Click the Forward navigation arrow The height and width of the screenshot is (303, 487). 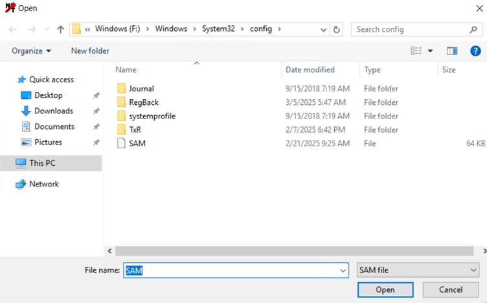coord(32,30)
